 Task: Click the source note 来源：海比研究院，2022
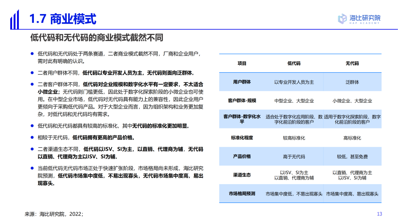point(54,214)
